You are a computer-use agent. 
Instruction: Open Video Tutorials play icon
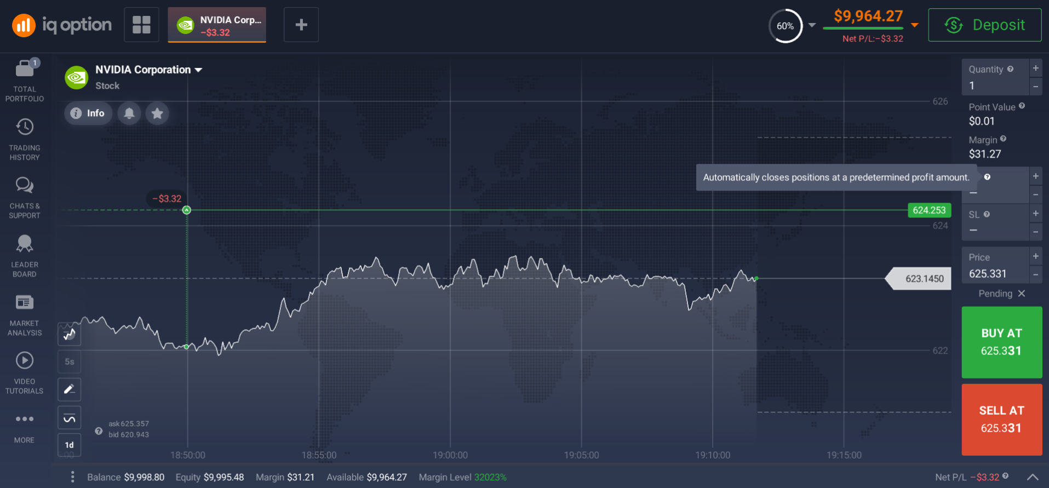[x=25, y=360]
